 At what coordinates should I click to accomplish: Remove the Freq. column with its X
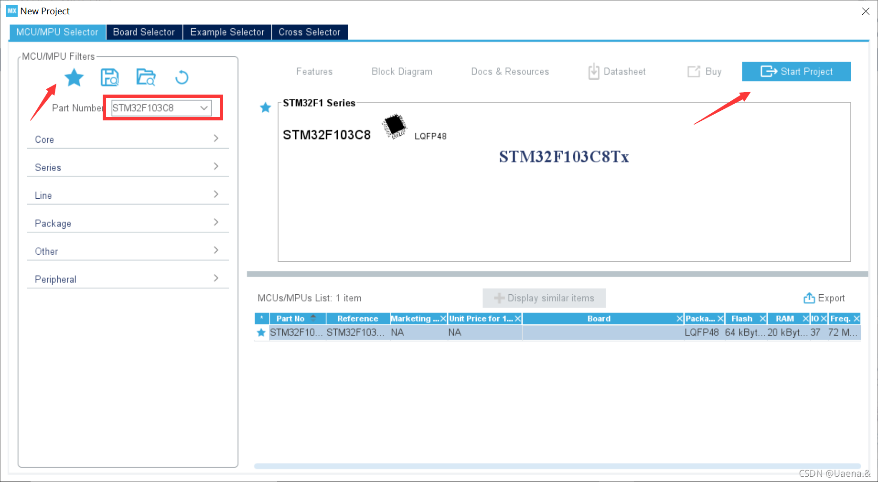point(857,319)
